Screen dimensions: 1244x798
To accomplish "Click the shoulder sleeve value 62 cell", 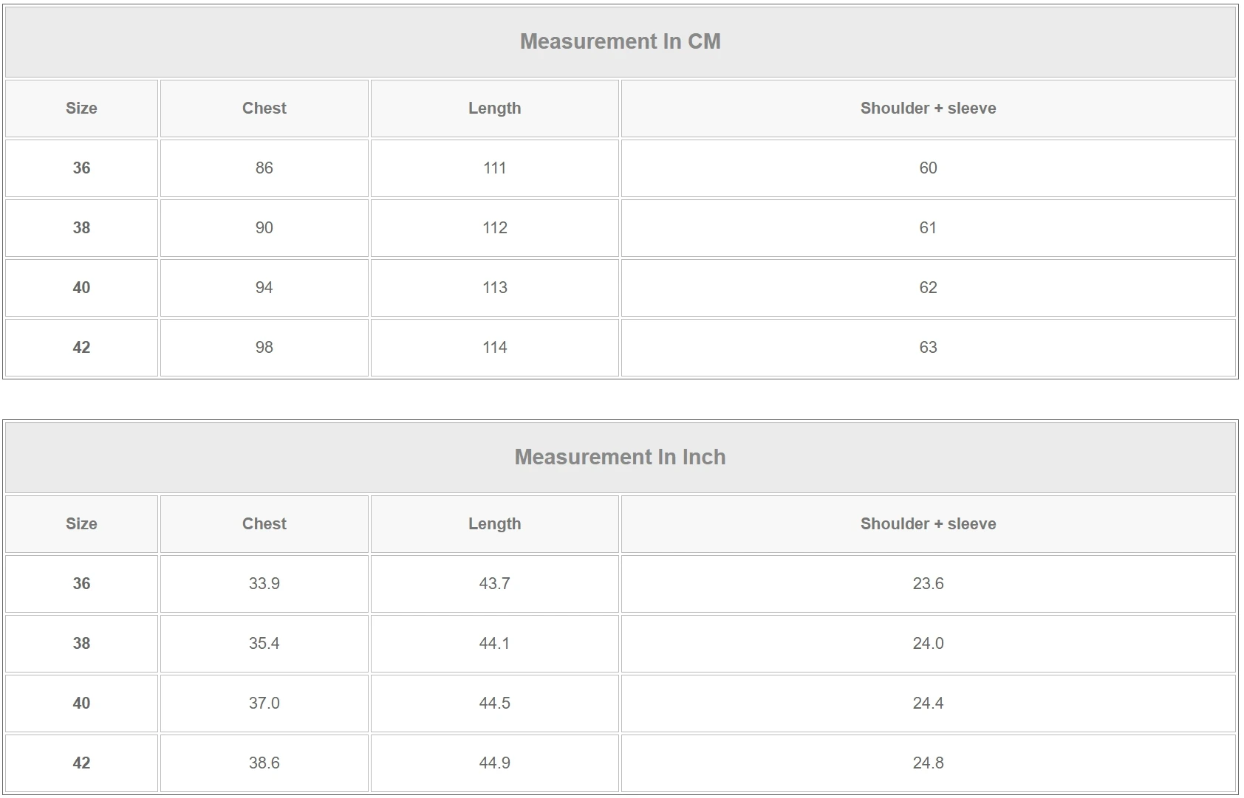I will 928,288.
